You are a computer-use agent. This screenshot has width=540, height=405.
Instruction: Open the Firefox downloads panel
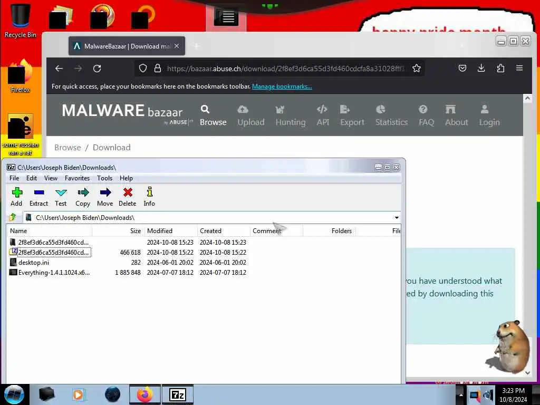pos(481,68)
